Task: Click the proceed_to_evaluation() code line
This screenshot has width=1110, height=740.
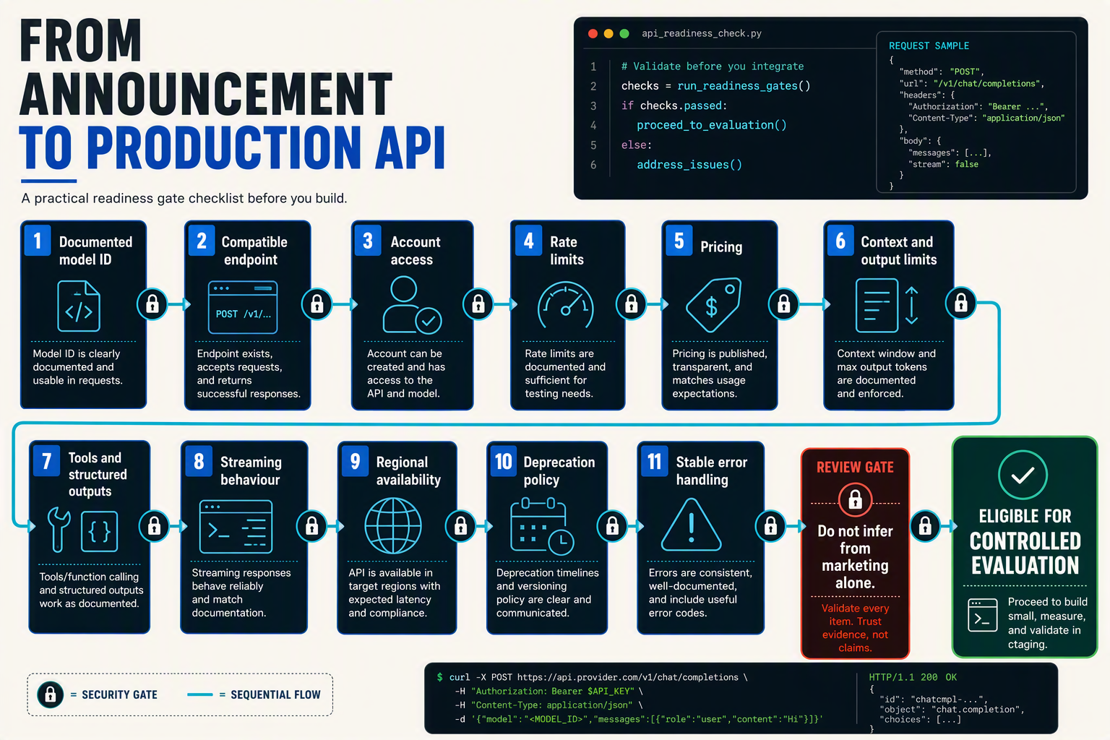Action: (712, 125)
